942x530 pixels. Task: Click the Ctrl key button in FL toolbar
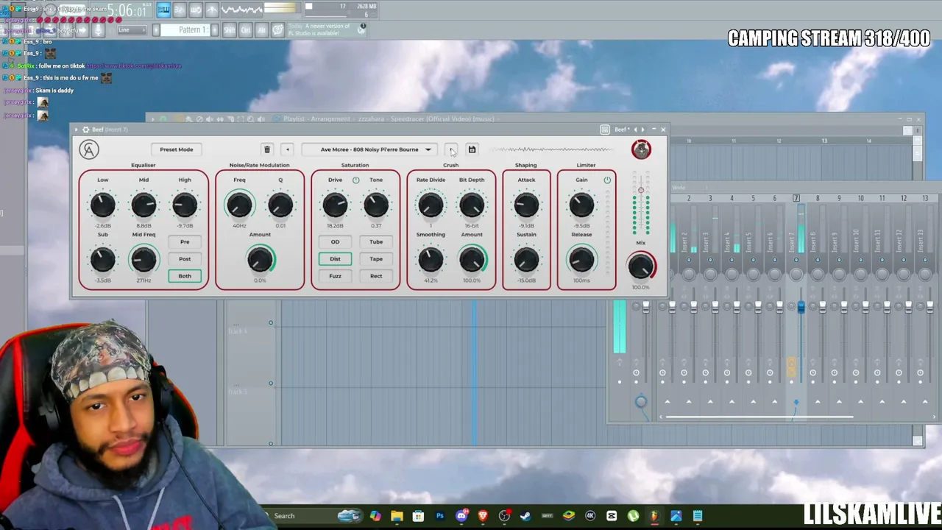(246, 30)
